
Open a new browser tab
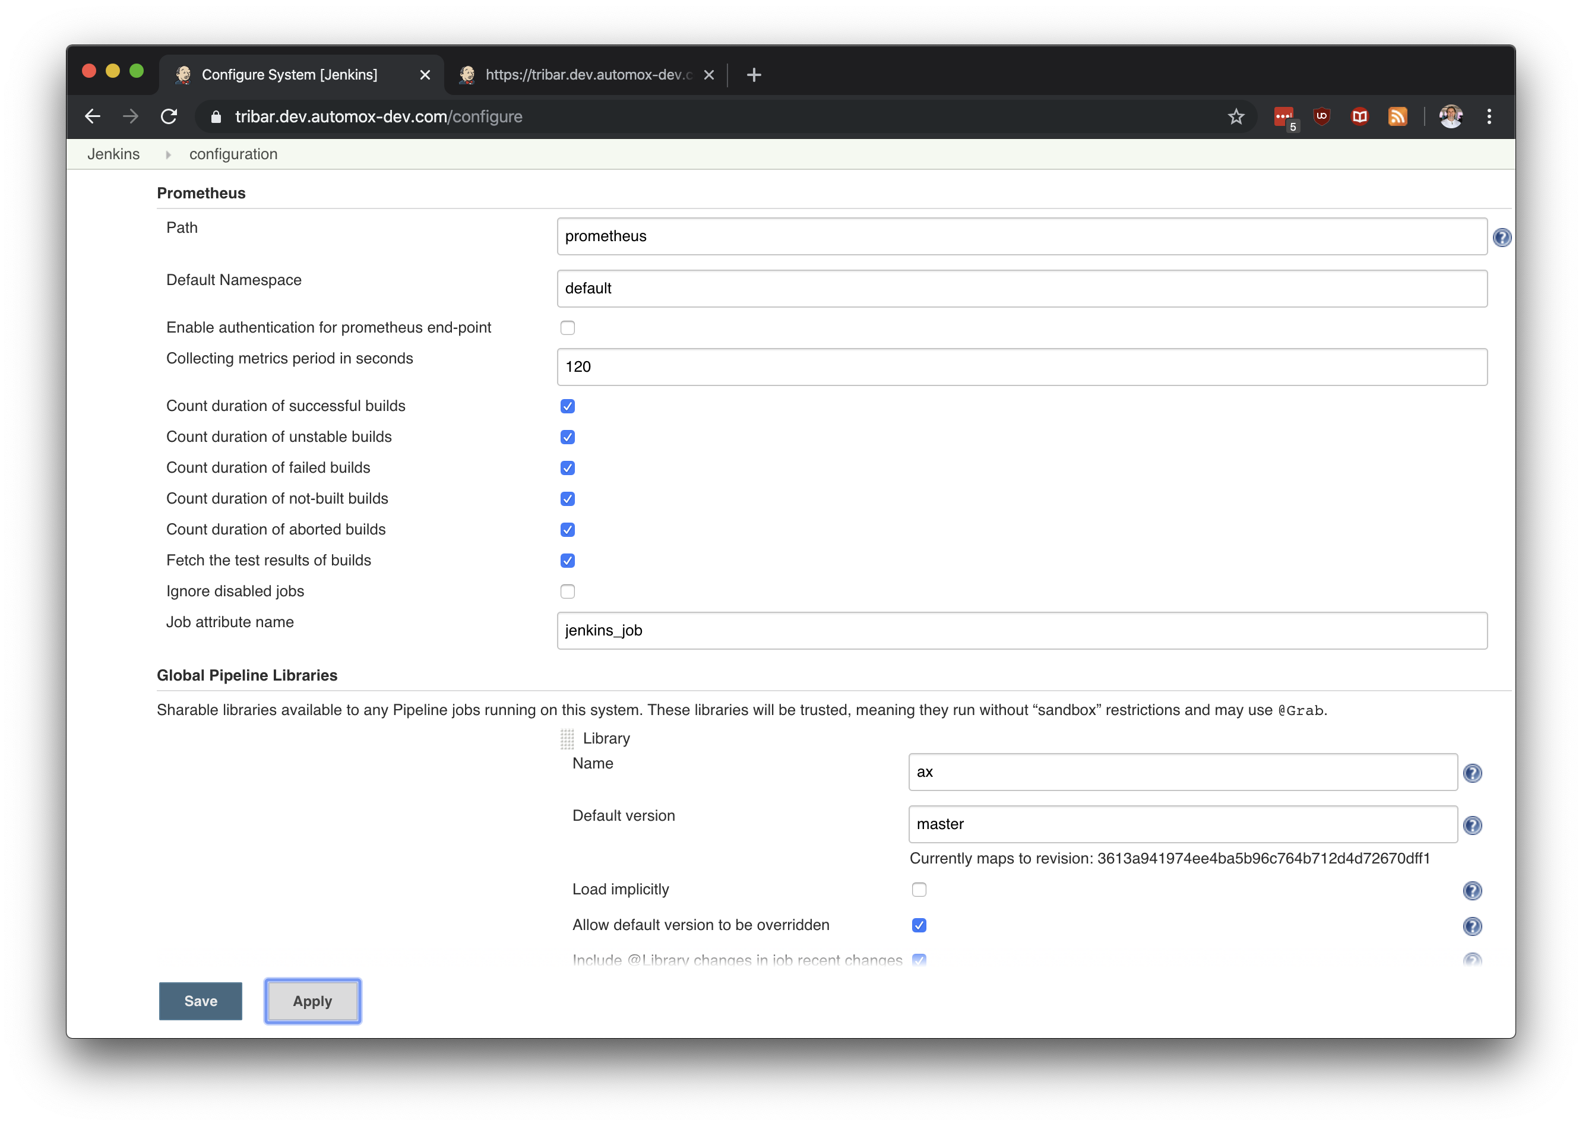pos(754,74)
